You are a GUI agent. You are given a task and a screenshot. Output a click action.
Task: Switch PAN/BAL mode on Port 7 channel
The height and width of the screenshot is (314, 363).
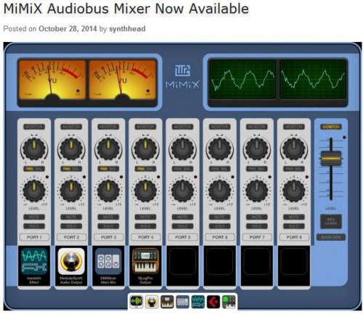click(257, 169)
